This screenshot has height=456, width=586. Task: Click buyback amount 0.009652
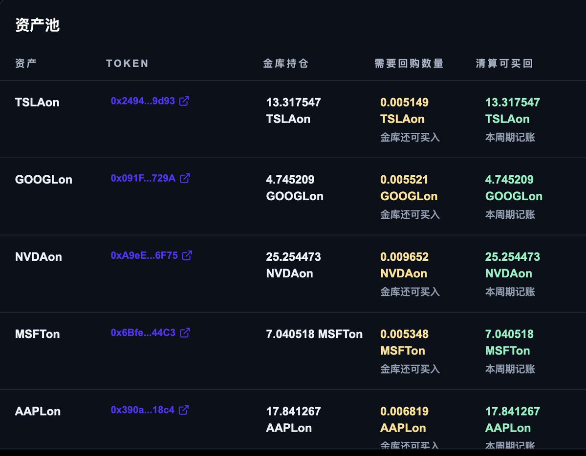coord(404,257)
